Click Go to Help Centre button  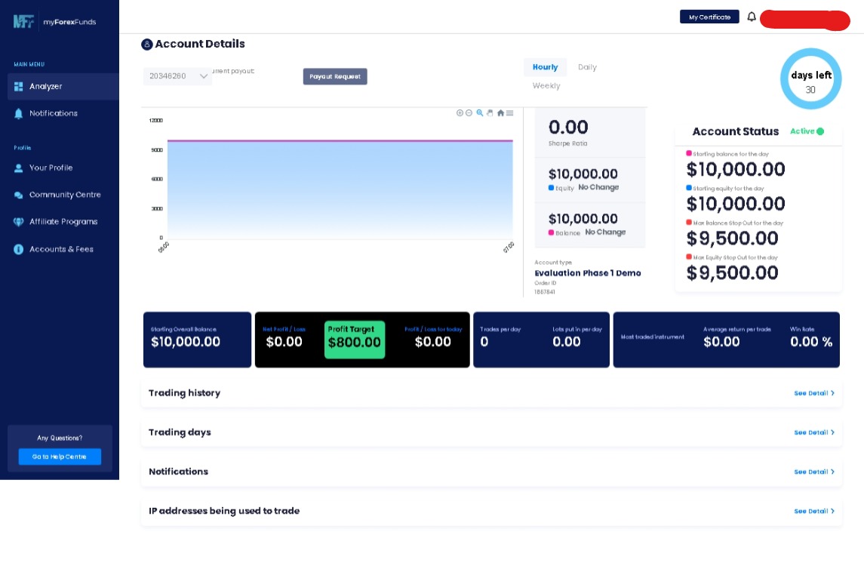coord(60,457)
